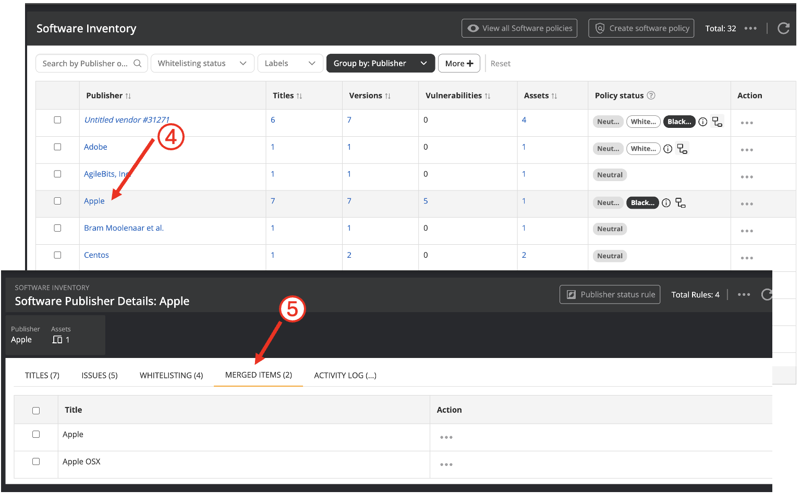The image size is (801, 502).
Task: Switch to the ISSUES (5) tab
Action: pyautogui.click(x=99, y=375)
